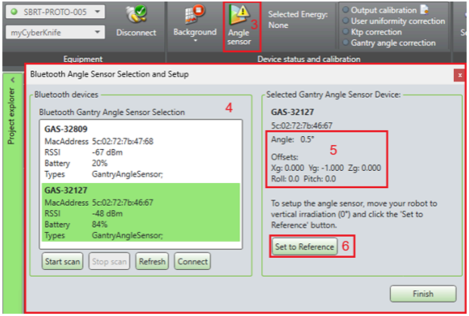Viewport: 469px width, 316px height.
Task: Click the Connect button
Action: (x=192, y=262)
